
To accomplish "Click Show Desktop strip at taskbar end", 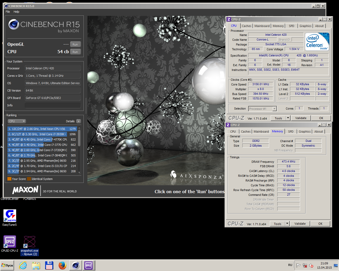I will click(336, 265).
